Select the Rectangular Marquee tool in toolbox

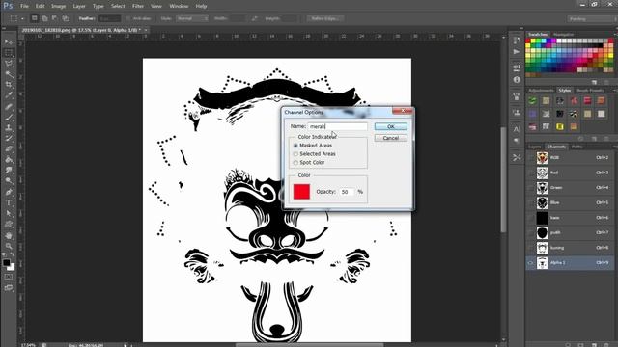tap(9, 53)
